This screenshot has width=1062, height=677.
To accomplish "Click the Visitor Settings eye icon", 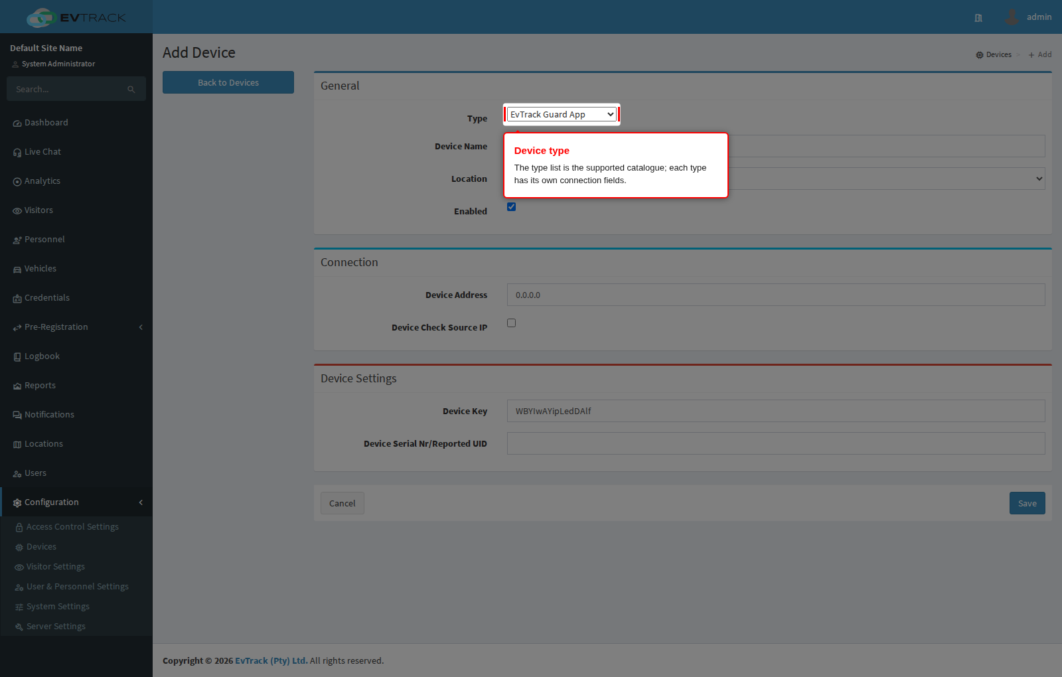I will (x=19, y=567).
